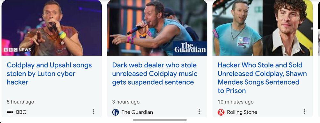Click the Rolling Stone source name label

(242, 112)
